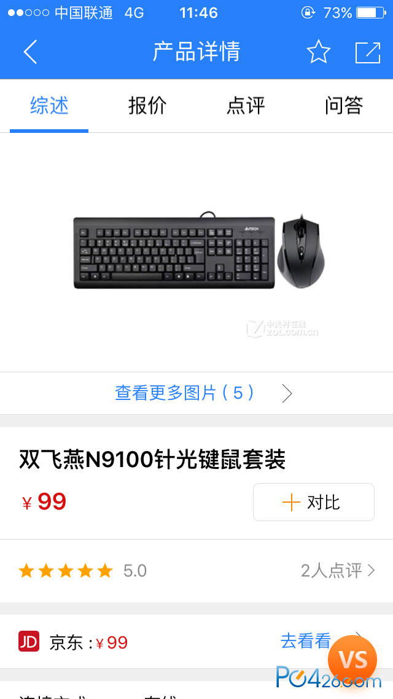Open 查看更多图片(5) link
Image resolution: width=393 pixels, height=699 pixels.
click(x=185, y=393)
